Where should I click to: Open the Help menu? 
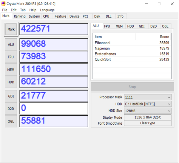pyautogui.click(x=33, y=10)
